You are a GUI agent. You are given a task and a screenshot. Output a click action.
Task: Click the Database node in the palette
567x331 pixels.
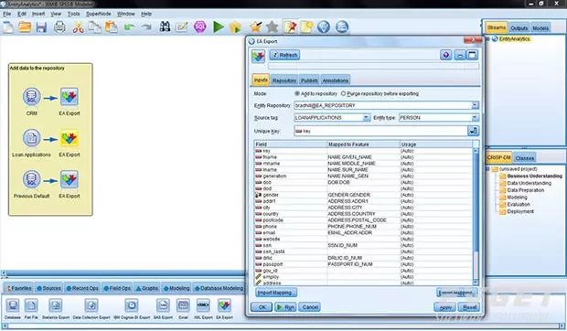click(13, 305)
